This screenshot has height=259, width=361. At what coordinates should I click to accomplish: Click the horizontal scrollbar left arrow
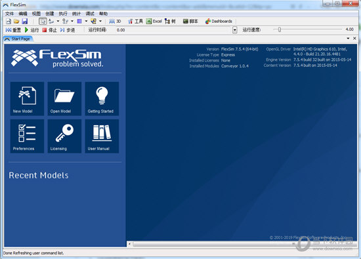(x=129, y=244)
